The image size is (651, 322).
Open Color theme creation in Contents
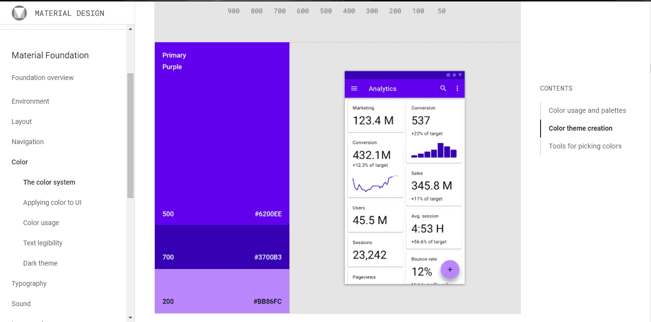581,128
